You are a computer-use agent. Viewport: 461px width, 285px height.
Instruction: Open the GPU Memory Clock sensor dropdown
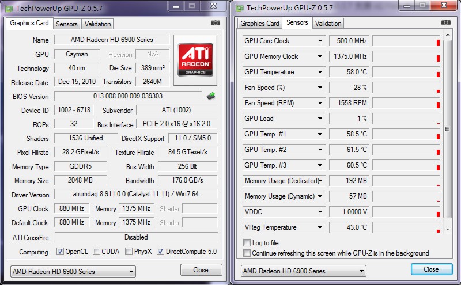click(x=320, y=56)
